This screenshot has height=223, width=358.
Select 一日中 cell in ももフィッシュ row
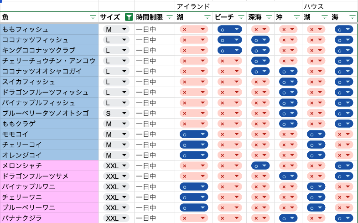coord(155,30)
